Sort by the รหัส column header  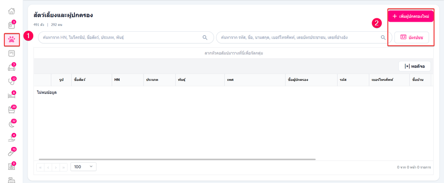point(353,80)
